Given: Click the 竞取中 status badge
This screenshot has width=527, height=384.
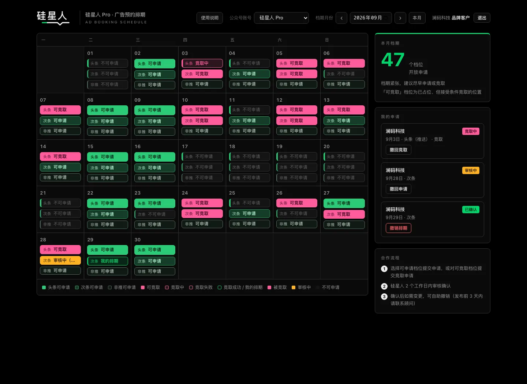Looking at the screenshot, I should click(x=471, y=131).
